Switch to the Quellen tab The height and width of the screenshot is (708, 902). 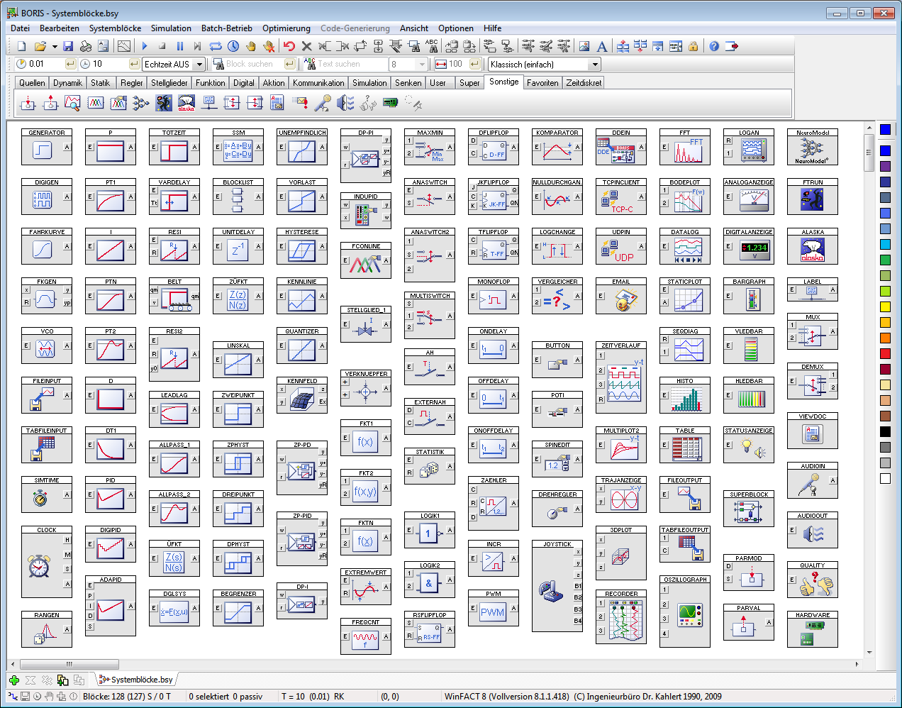32,83
